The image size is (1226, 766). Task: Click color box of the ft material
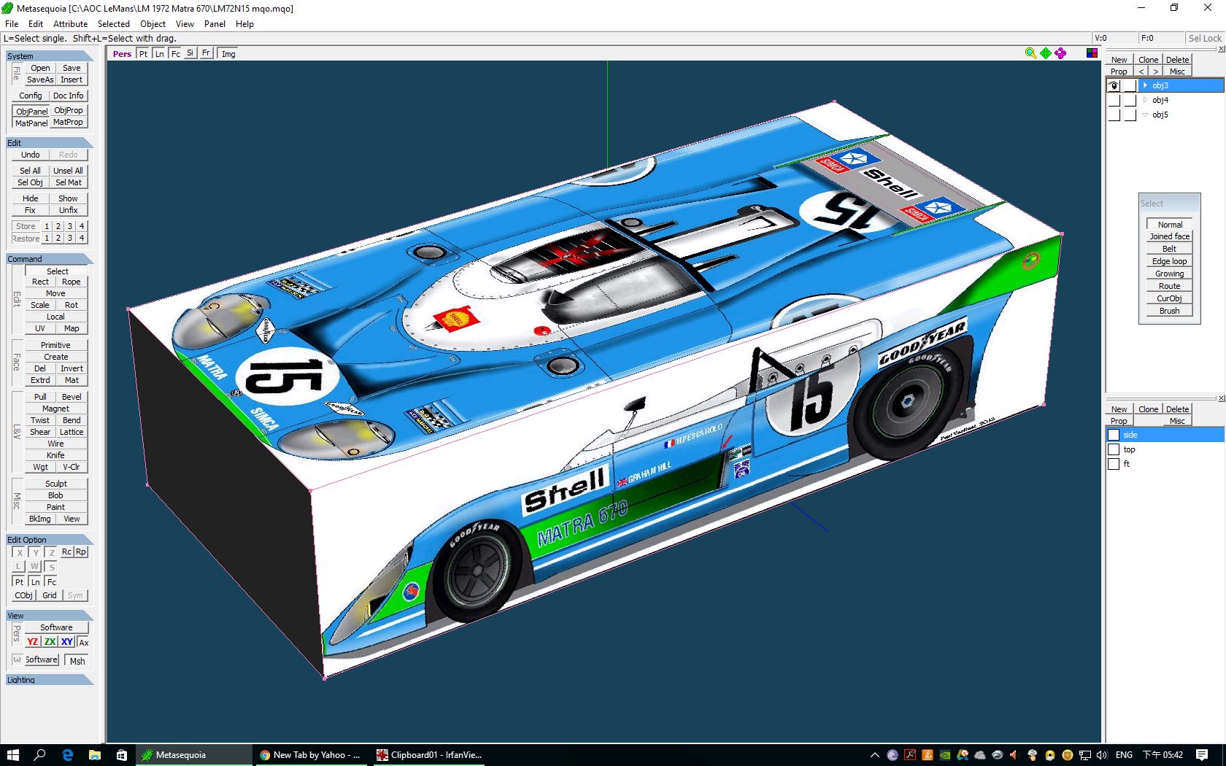[x=1114, y=464]
